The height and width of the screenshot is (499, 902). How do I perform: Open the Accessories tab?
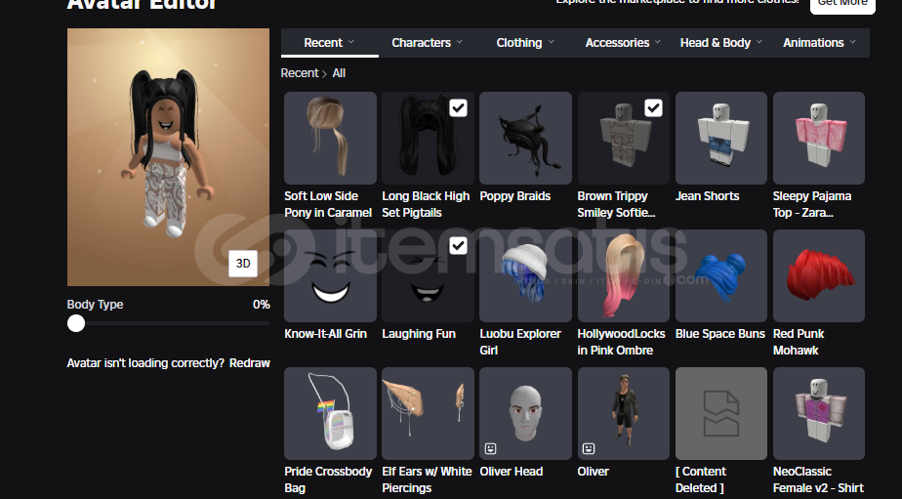(623, 43)
